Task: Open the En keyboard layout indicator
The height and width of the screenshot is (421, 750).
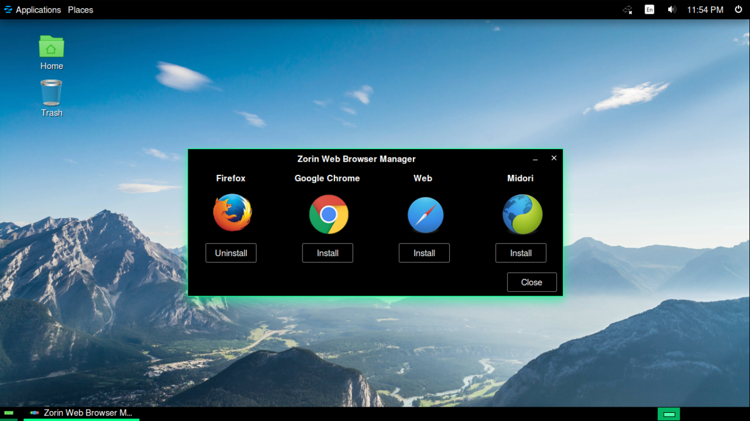Action: 650,10
